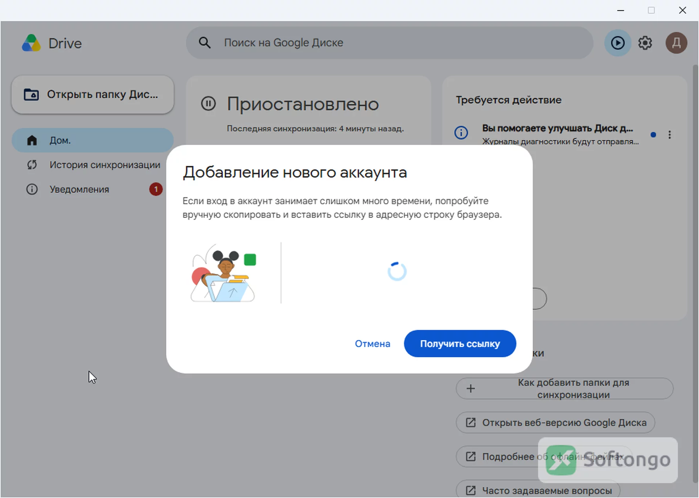699x498 pixels.
Task: Click the sync arrows icon in sidebar
Action: pos(32,165)
